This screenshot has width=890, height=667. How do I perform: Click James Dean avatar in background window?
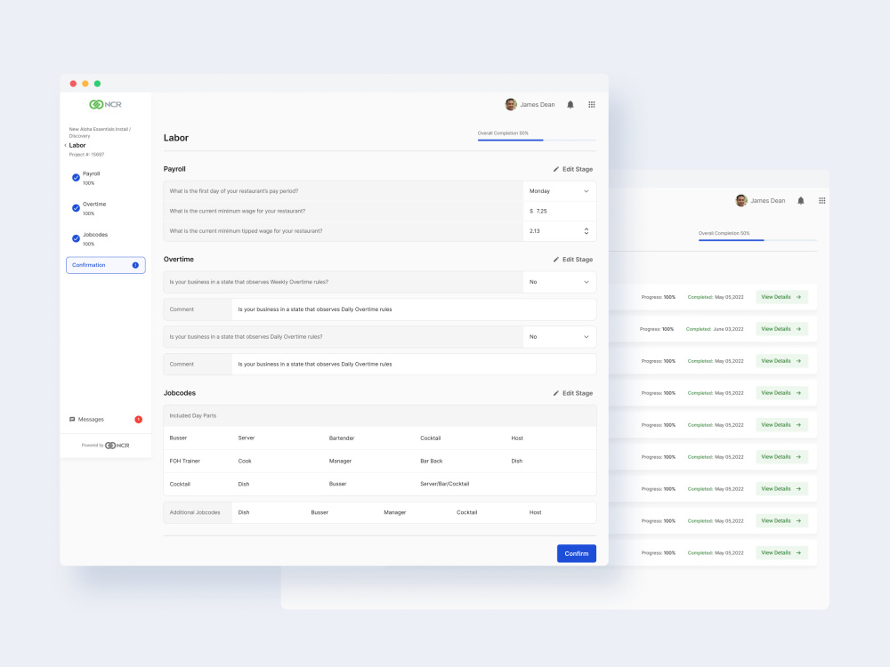tap(741, 200)
